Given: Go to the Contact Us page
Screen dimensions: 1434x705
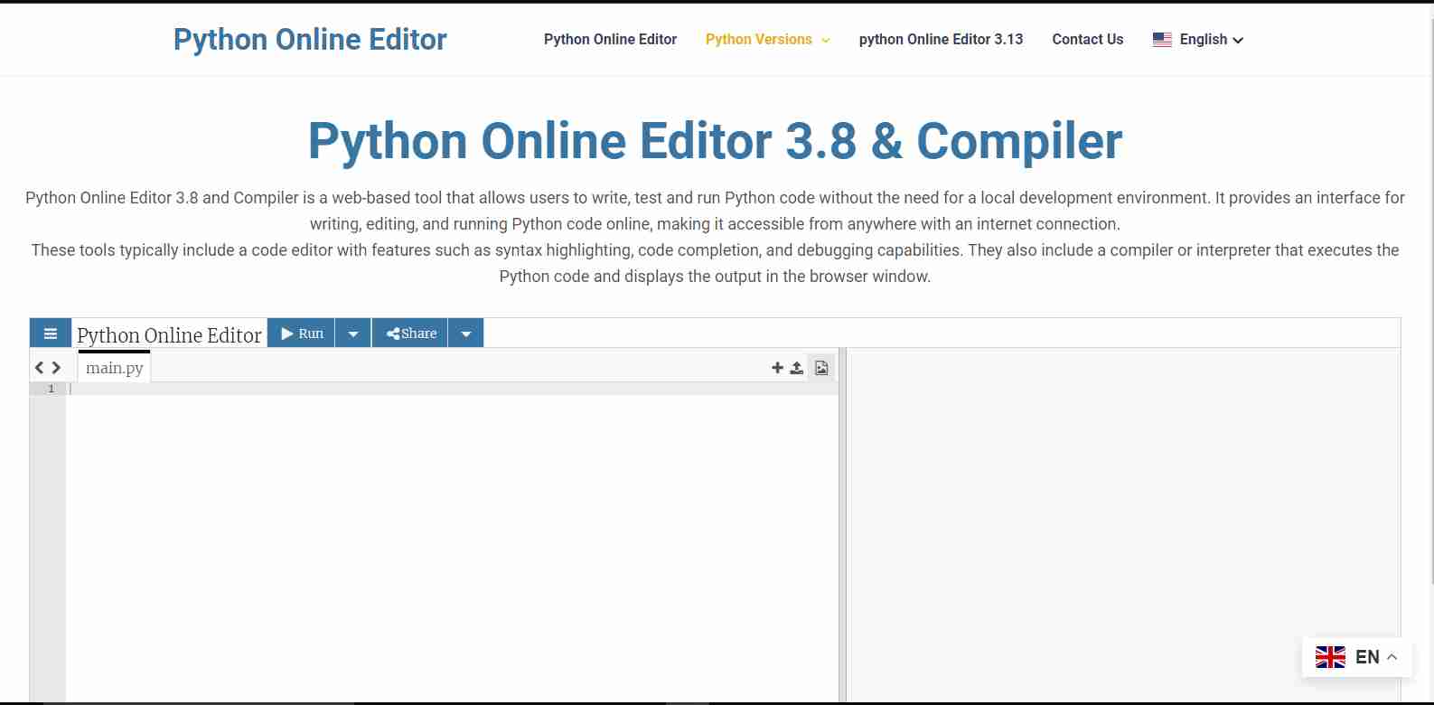Looking at the screenshot, I should 1088,40.
